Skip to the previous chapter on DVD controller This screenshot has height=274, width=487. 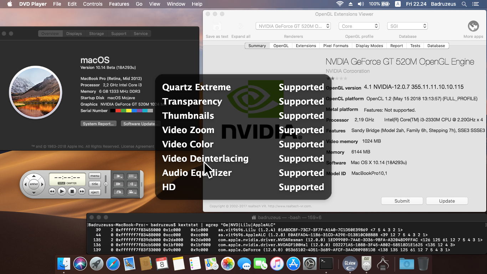tap(52, 192)
